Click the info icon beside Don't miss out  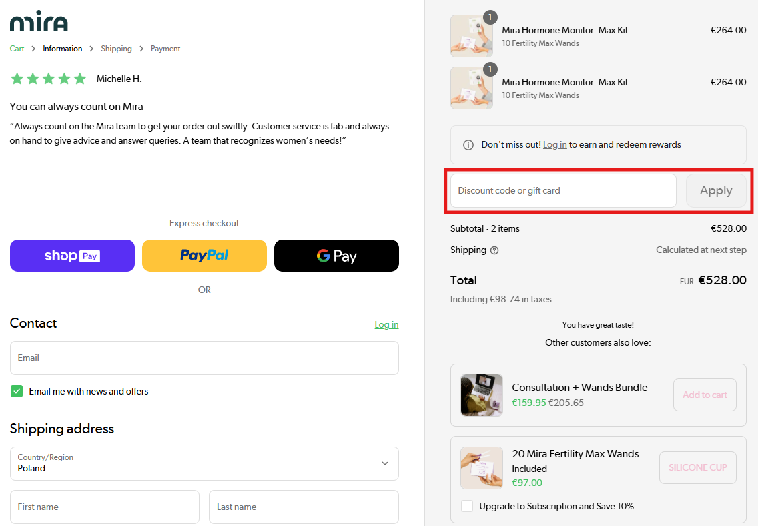tap(468, 145)
